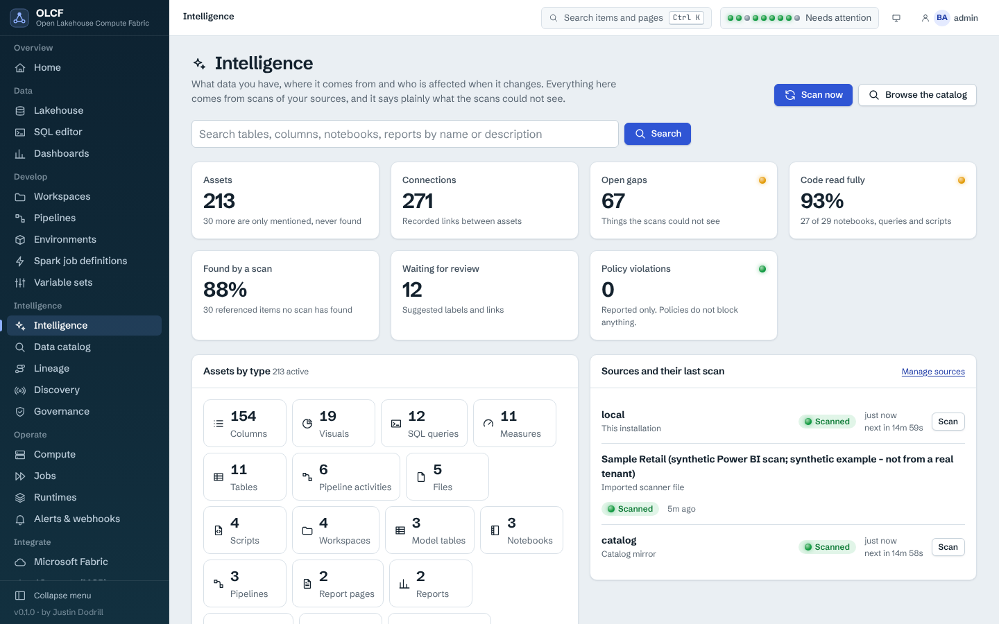Open the Found by a scan 88% card
The height and width of the screenshot is (624, 999).
point(285,295)
